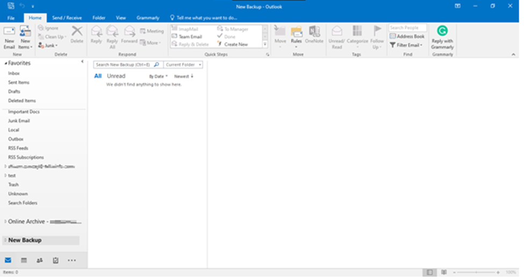
Task: Click the Search New Backup box
Action: coord(123,65)
